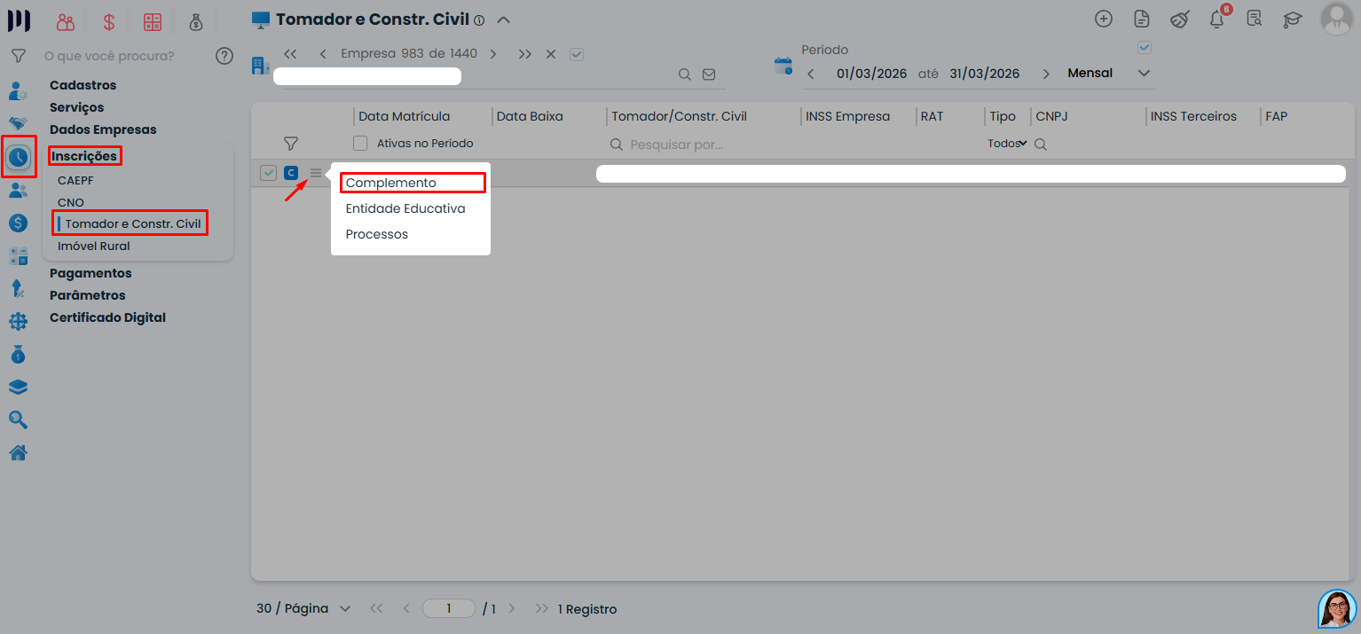Jump to last company double arrow

525,54
